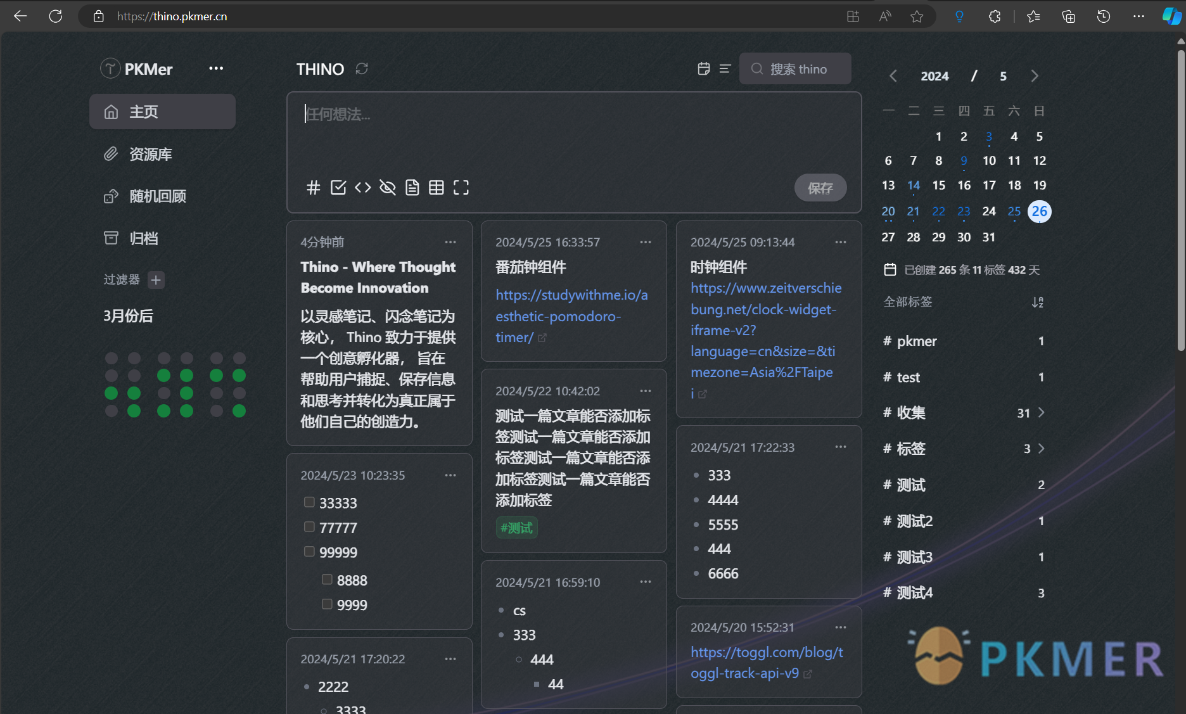Screen dimensions: 1186x714
Task: Expand the 标签 tag chevron
Action: (1041, 449)
